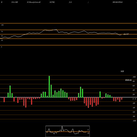Click the RSI axis label 0 below 30
The width and height of the screenshot is (137, 137).
click(1, 47)
